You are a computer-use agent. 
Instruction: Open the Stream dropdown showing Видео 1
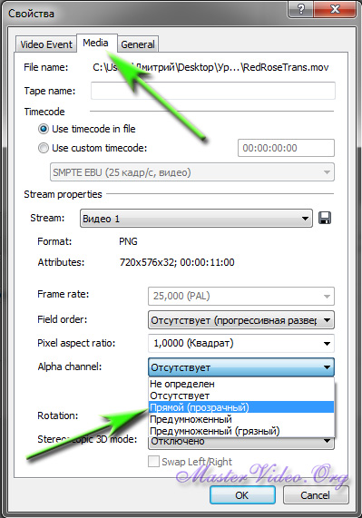click(196, 219)
